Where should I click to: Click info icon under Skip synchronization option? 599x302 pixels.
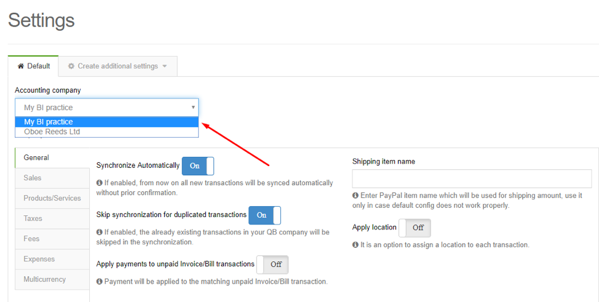[100, 232]
